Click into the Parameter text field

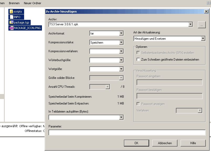pyautogui.click(x=127, y=133)
